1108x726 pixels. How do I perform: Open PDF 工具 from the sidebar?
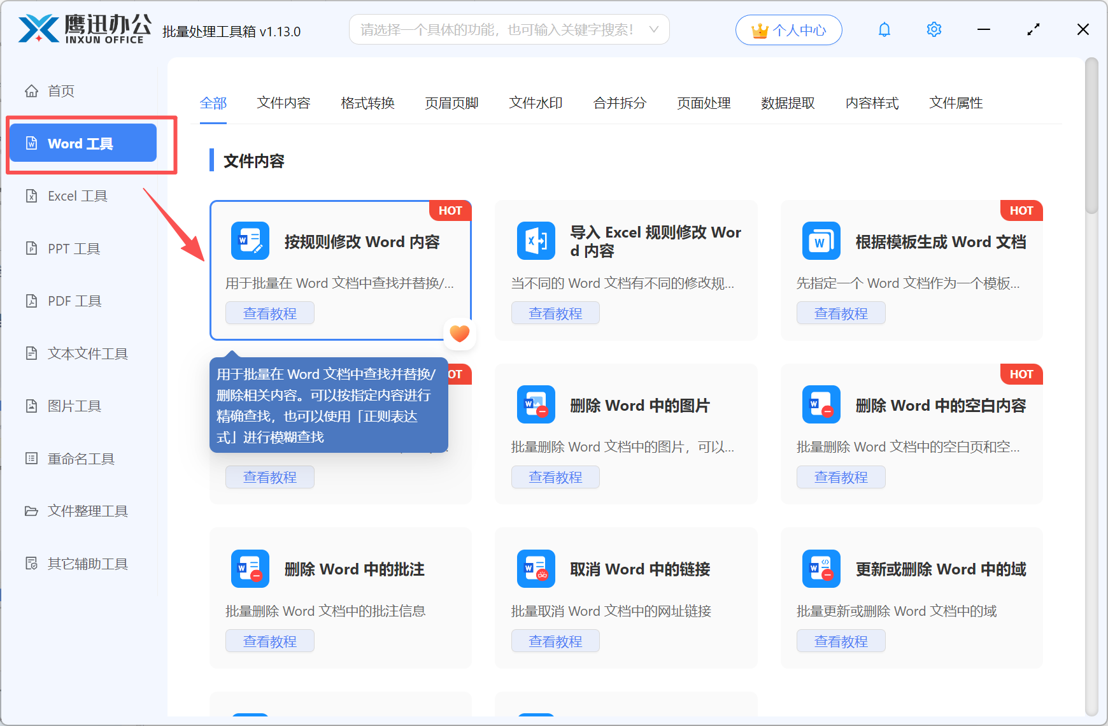(73, 301)
